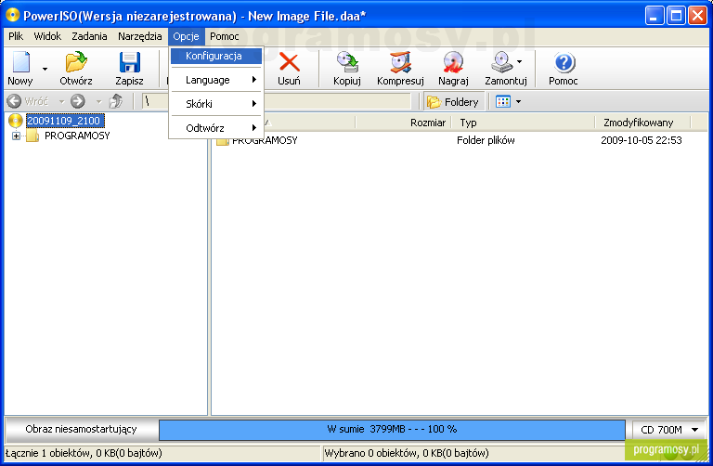Expand the PROGRAMOSY tree node

[16, 136]
